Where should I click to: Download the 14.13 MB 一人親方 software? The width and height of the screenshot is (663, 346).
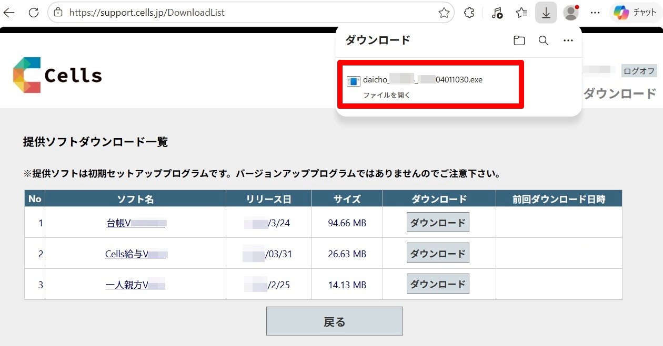click(x=438, y=284)
